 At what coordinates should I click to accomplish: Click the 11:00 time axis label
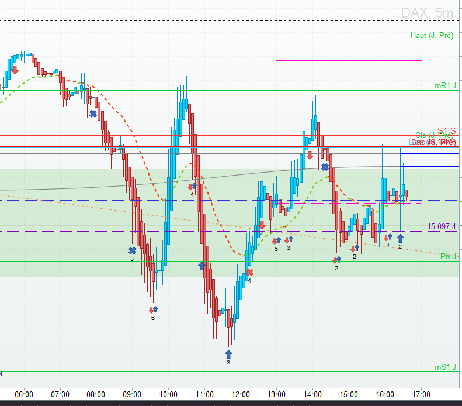(204, 394)
